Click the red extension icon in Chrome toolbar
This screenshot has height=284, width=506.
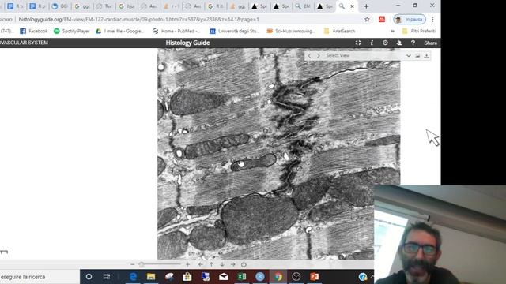[x=382, y=19]
